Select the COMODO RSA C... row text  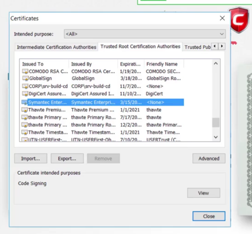pos(48,71)
